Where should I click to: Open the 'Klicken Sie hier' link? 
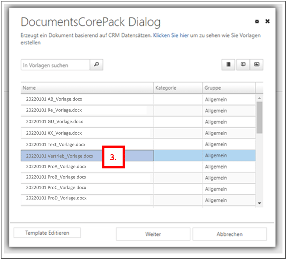[x=171, y=35]
